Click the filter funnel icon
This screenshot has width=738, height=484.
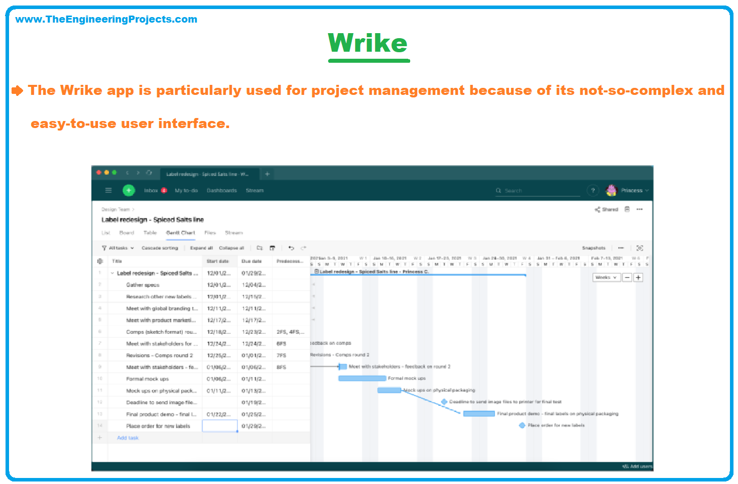click(104, 248)
